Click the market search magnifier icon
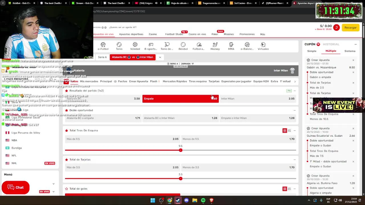The image size is (365, 205). coord(66,81)
